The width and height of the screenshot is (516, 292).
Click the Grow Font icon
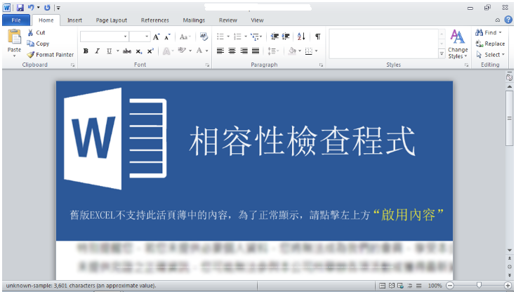pos(157,37)
